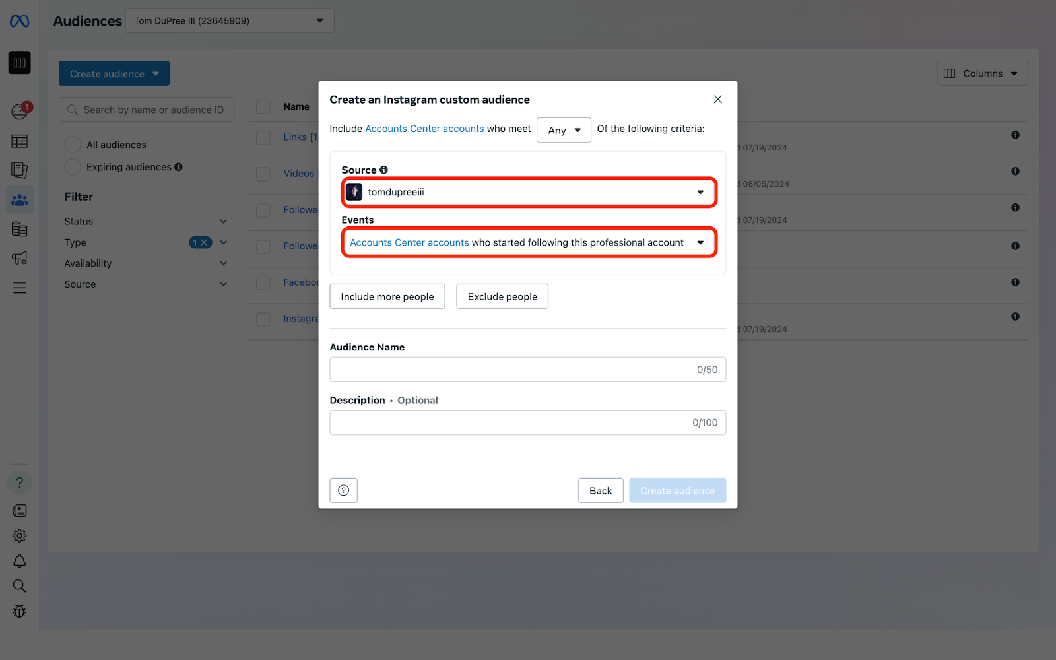Check the Instagram row checkbox

click(263, 319)
